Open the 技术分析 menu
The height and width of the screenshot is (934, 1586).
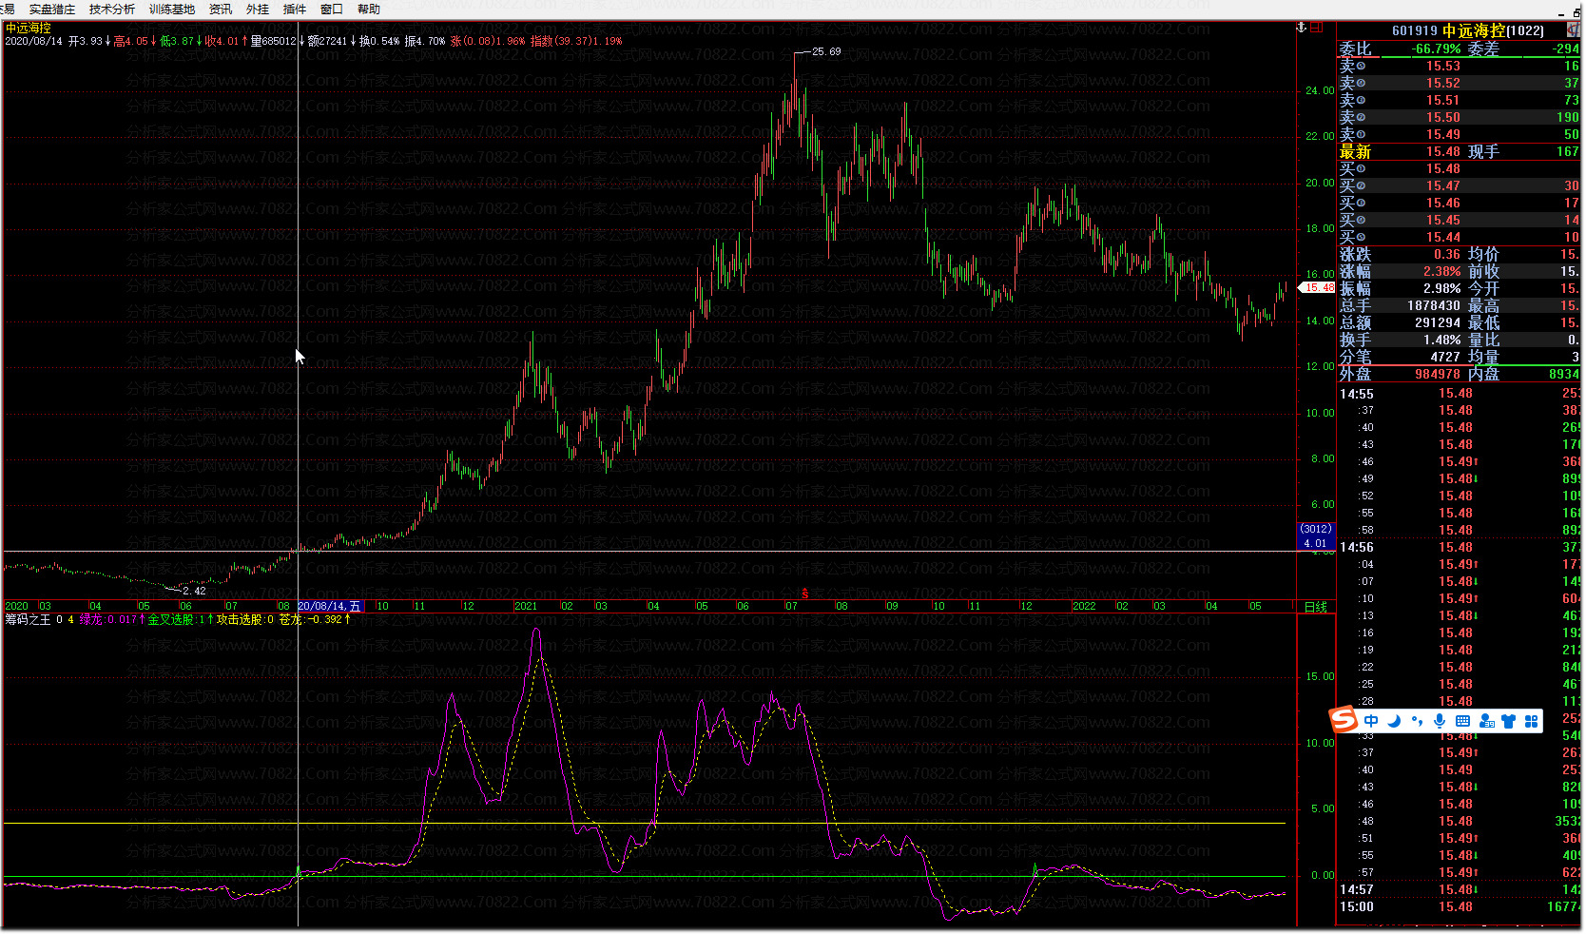click(x=112, y=10)
